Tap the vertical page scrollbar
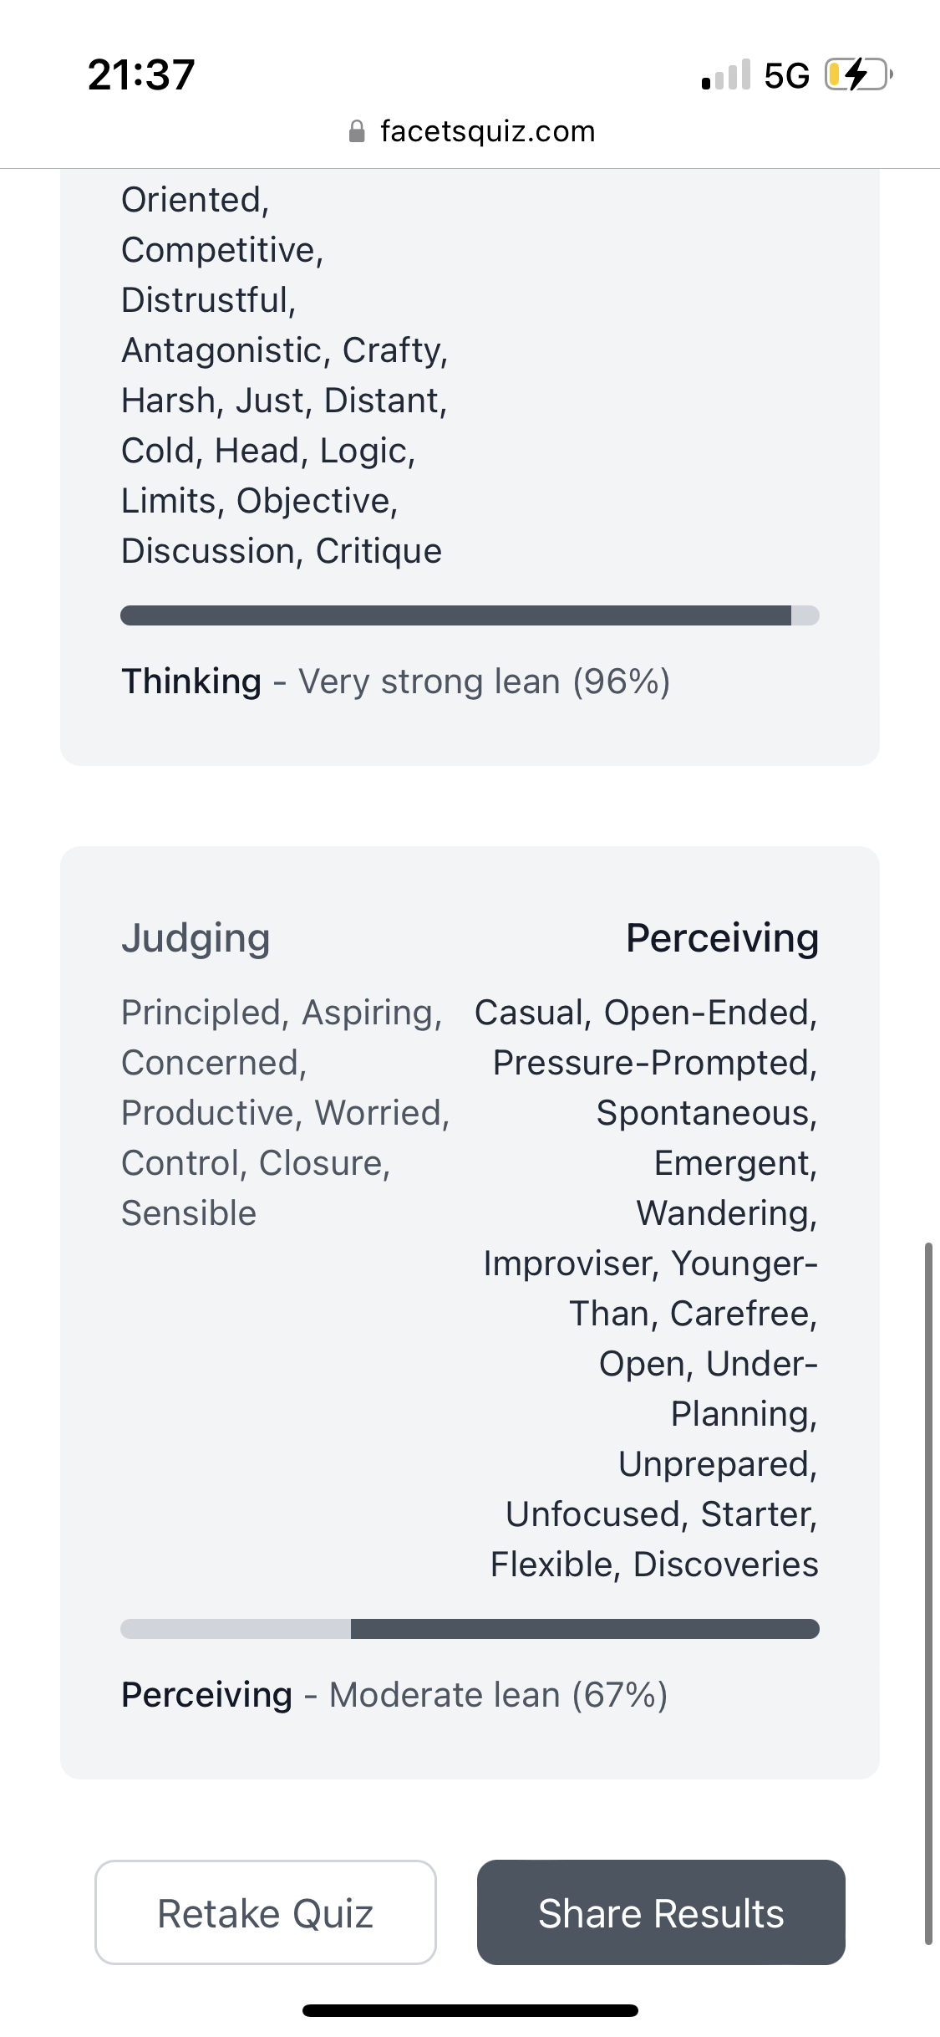Screen dimensions: 940x2037 928,1589
